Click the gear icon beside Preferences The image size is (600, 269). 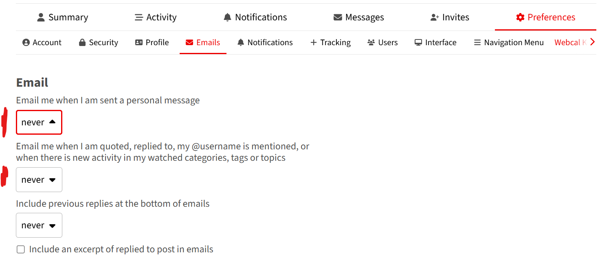tap(520, 17)
